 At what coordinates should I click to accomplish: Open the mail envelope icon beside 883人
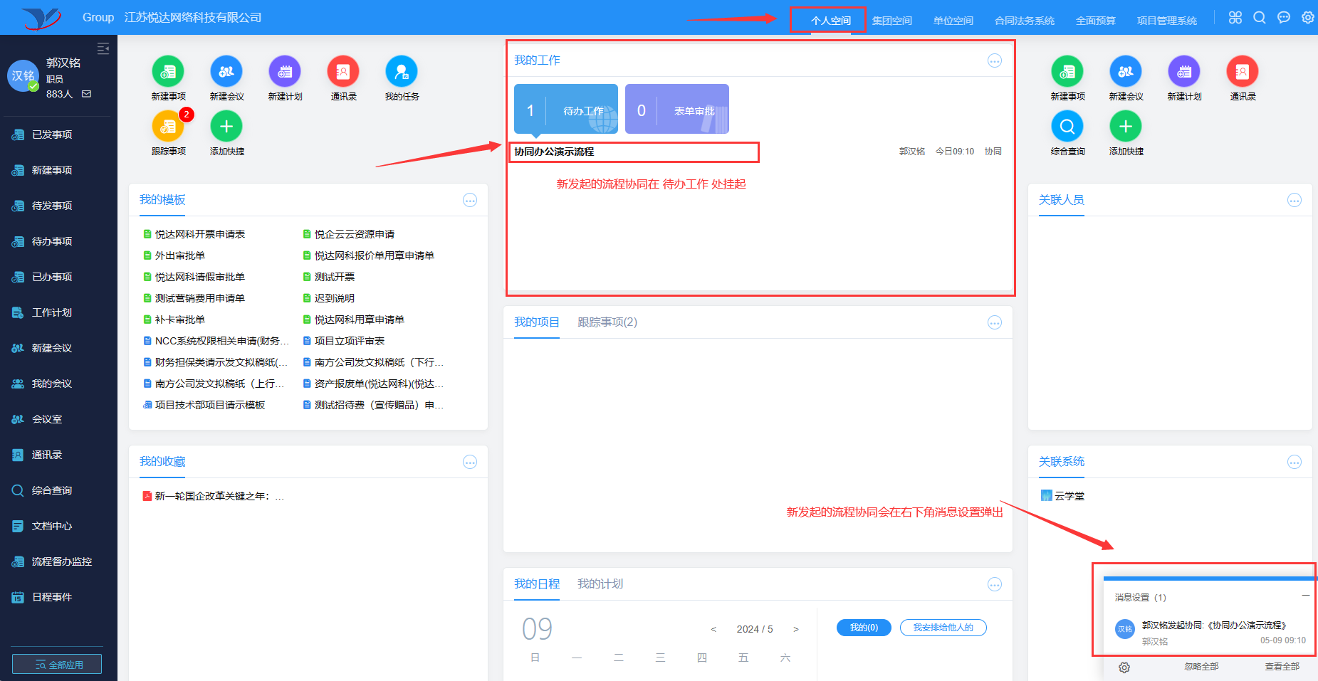[x=87, y=94]
